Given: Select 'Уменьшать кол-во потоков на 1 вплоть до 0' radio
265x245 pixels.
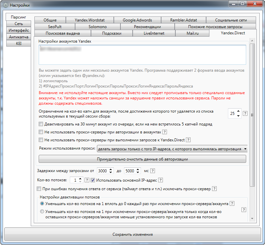Looking at the screenshot, I should 42,203.
